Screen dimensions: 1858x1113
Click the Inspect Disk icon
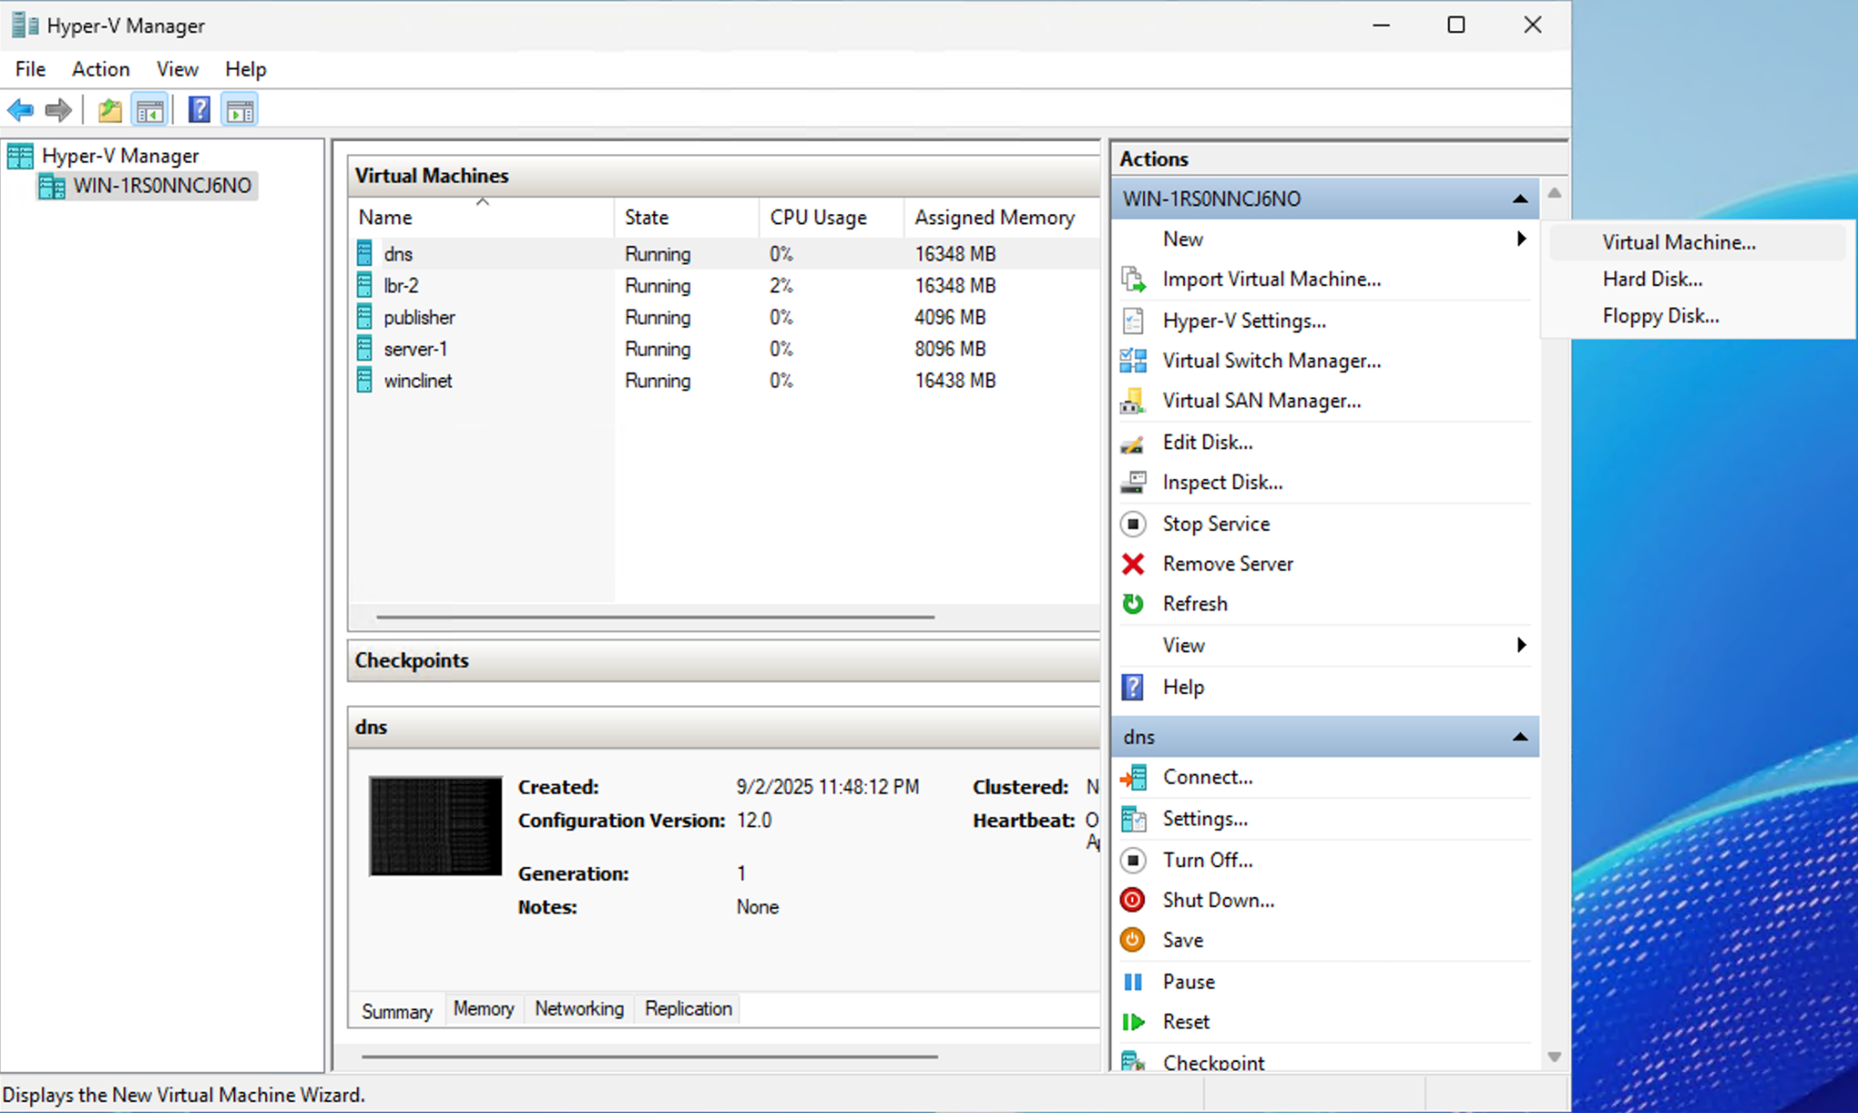click(x=1133, y=483)
